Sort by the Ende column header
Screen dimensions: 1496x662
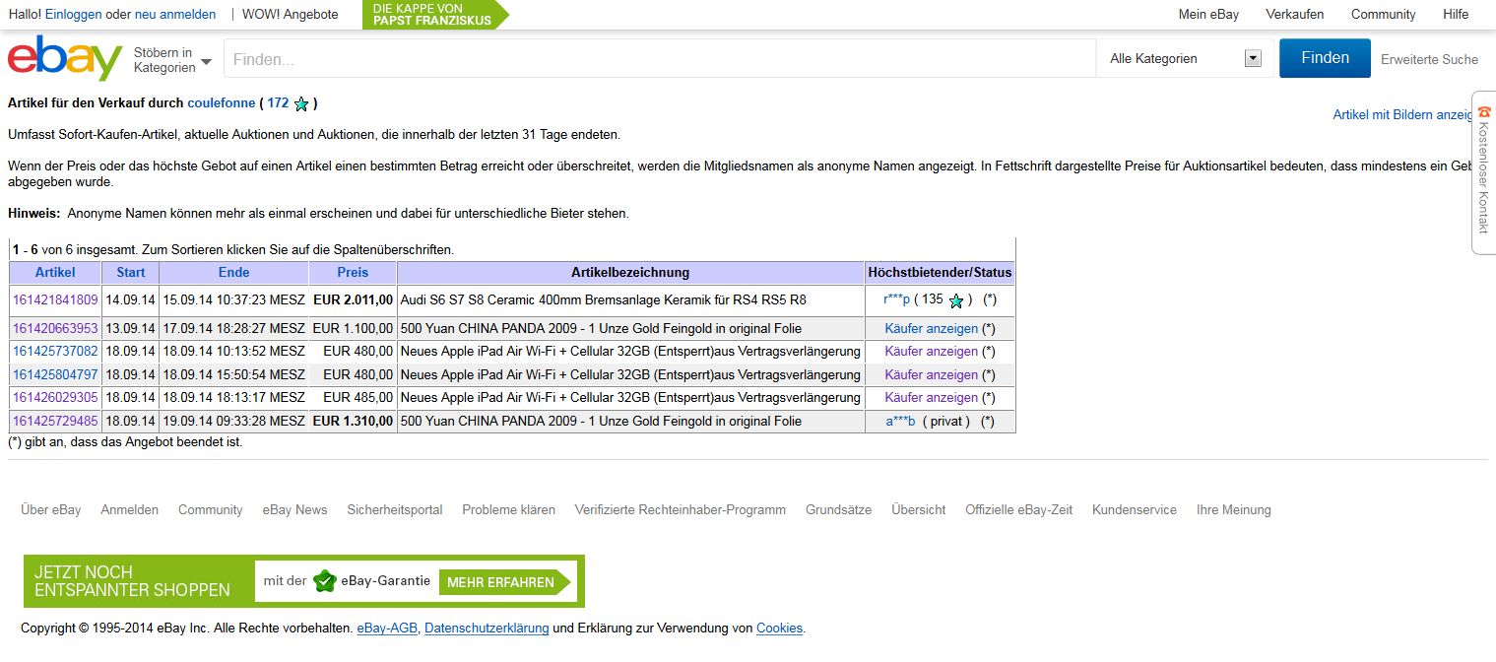tap(233, 273)
